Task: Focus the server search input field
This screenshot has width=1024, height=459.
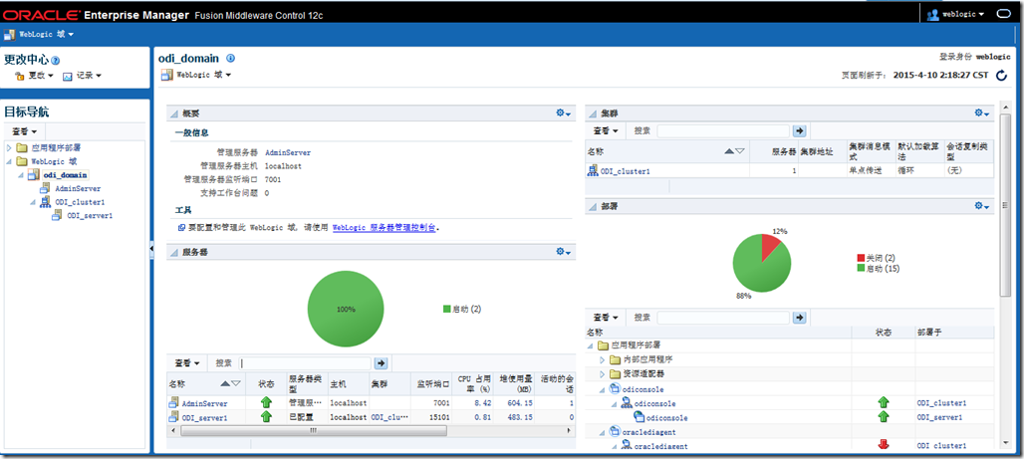Action: 305,363
